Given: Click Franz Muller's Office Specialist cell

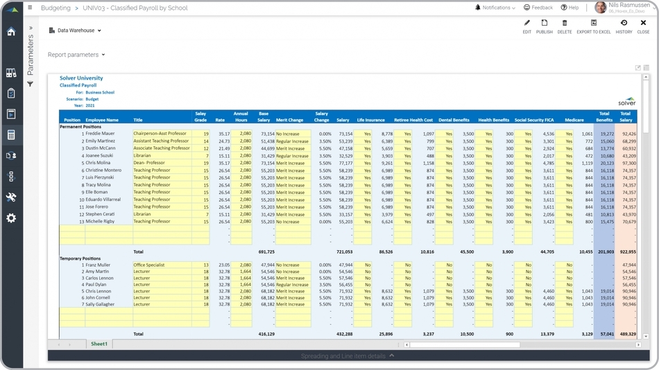Looking at the screenshot, I should click(162, 265).
